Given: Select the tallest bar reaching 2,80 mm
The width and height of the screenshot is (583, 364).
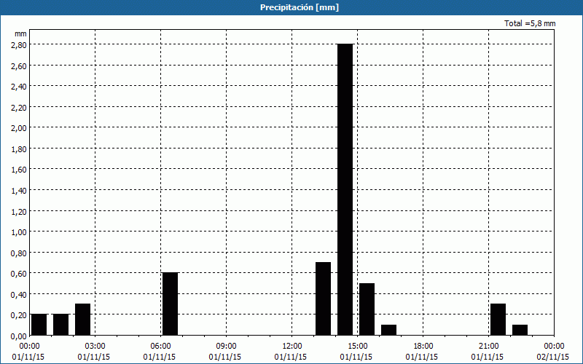Looking at the screenshot, I should coord(345,189).
